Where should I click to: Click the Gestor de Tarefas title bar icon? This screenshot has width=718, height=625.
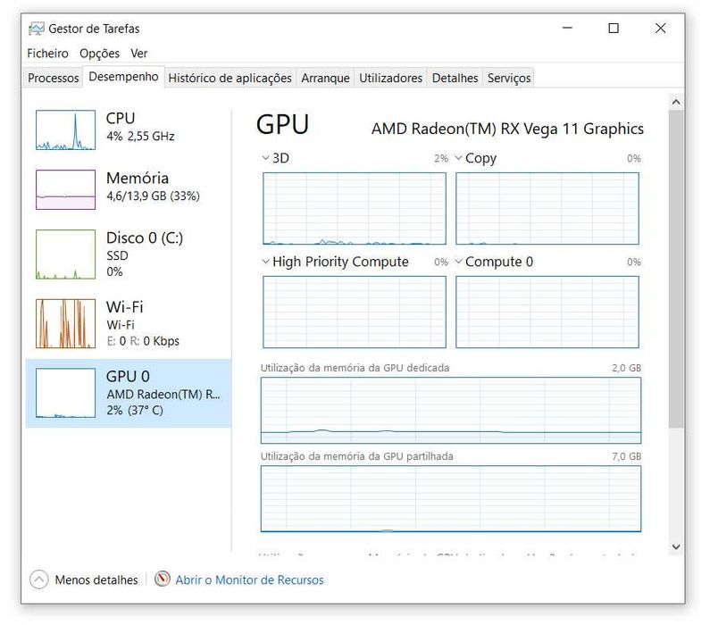(x=37, y=29)
